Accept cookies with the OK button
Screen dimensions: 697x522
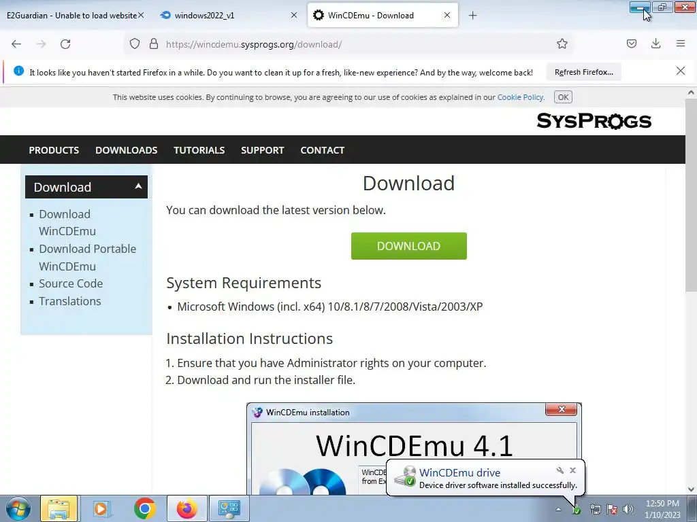pos(563,97)
